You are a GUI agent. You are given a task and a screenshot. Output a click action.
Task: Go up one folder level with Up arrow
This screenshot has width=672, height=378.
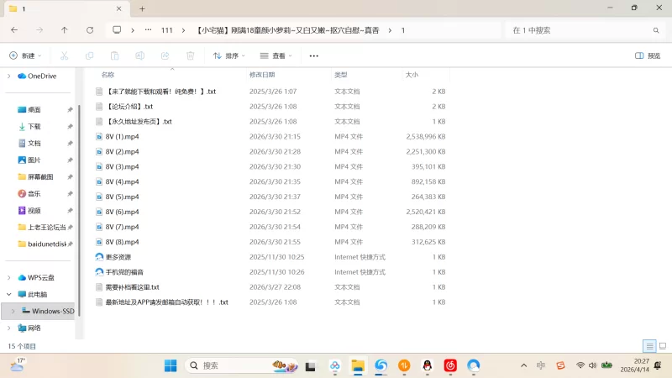(x=65, y=30)
